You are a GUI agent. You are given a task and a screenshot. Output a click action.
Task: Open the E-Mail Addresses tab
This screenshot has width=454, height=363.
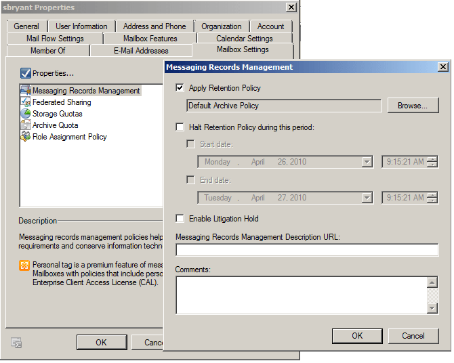tap(141, 51)
